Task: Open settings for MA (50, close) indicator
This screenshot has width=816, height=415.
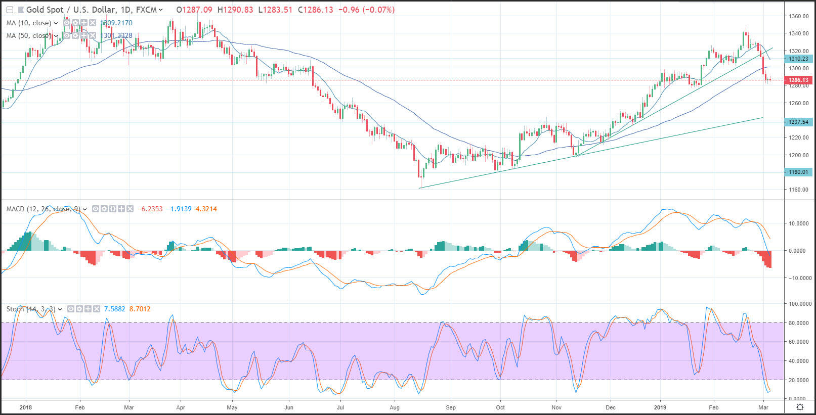Action: (75, 35)
